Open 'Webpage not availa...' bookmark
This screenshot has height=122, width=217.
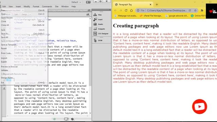coord(125,16)
